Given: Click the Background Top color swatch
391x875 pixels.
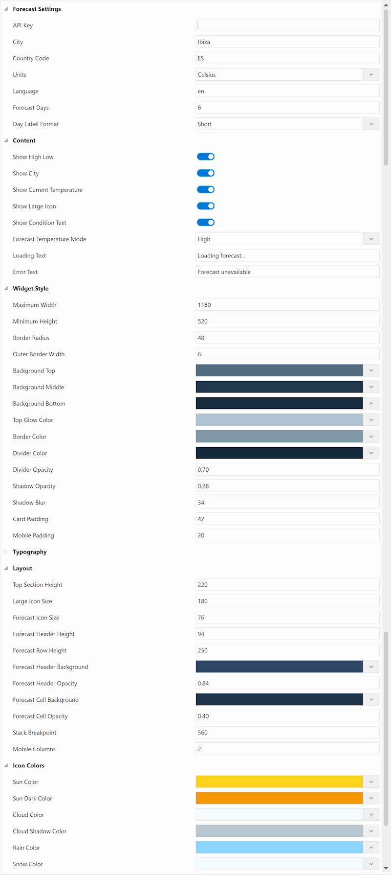Looking at the screenshot, I should pyautogui.click(x=279, y=371).
